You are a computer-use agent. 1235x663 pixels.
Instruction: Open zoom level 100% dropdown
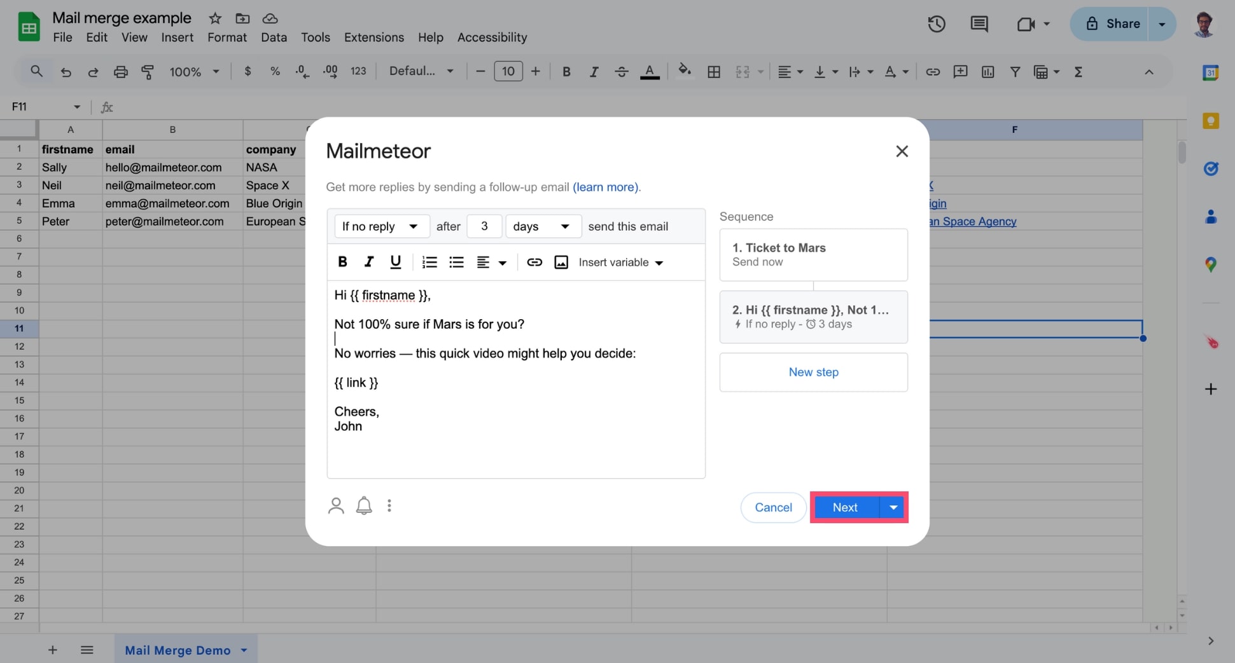194,72
